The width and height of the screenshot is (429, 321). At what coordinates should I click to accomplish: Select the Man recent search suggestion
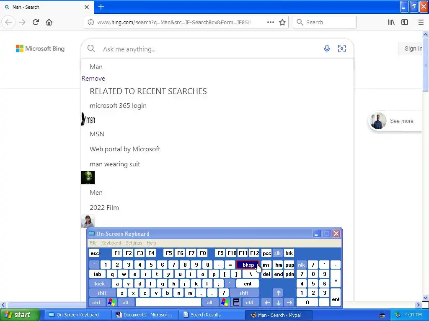(96, 66)
